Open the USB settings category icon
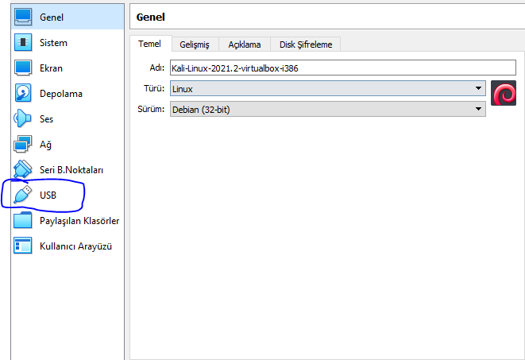The image size is (525, 360). click(24, 195)
